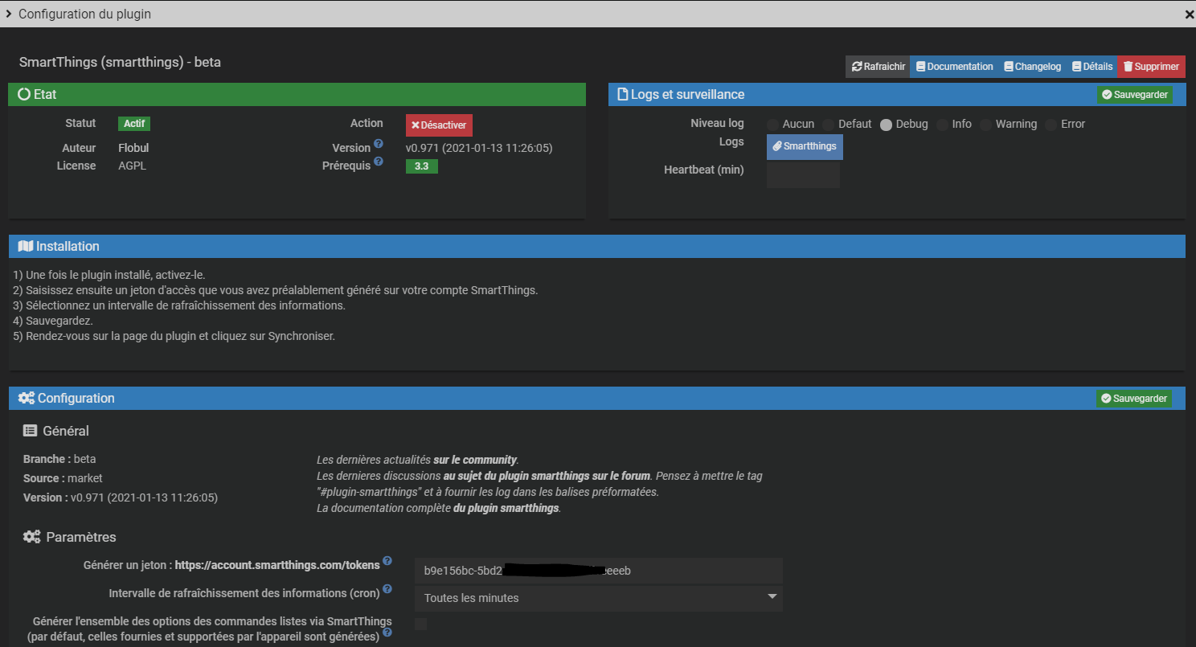Open plugin Détails
1196x647 pixels.
point(1092,67)
